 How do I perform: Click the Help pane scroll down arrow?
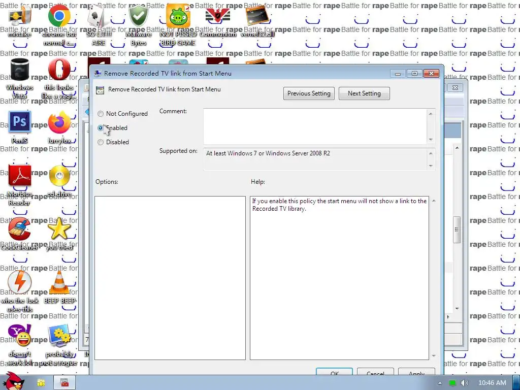tap(434, 356)
